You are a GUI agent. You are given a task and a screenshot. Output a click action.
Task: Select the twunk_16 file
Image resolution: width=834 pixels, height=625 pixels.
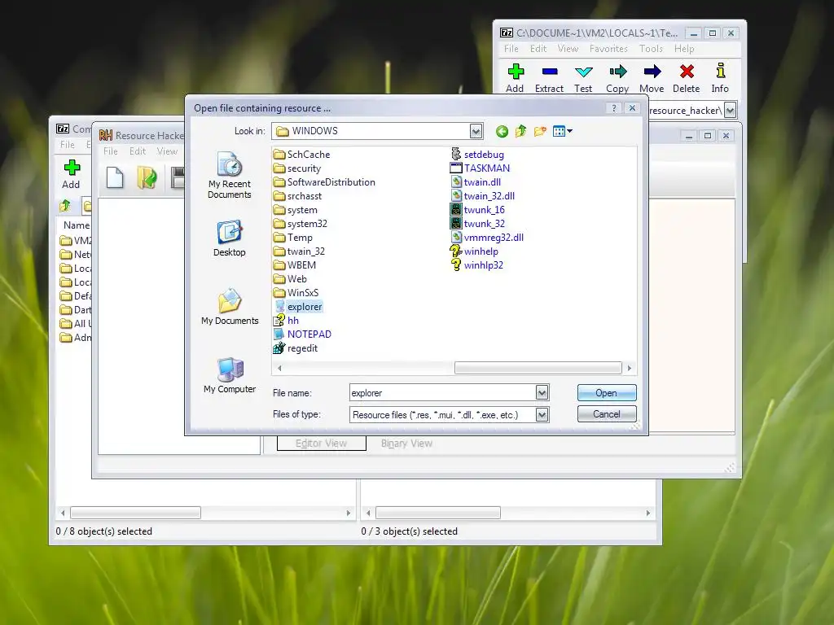(x=477, y=210)
